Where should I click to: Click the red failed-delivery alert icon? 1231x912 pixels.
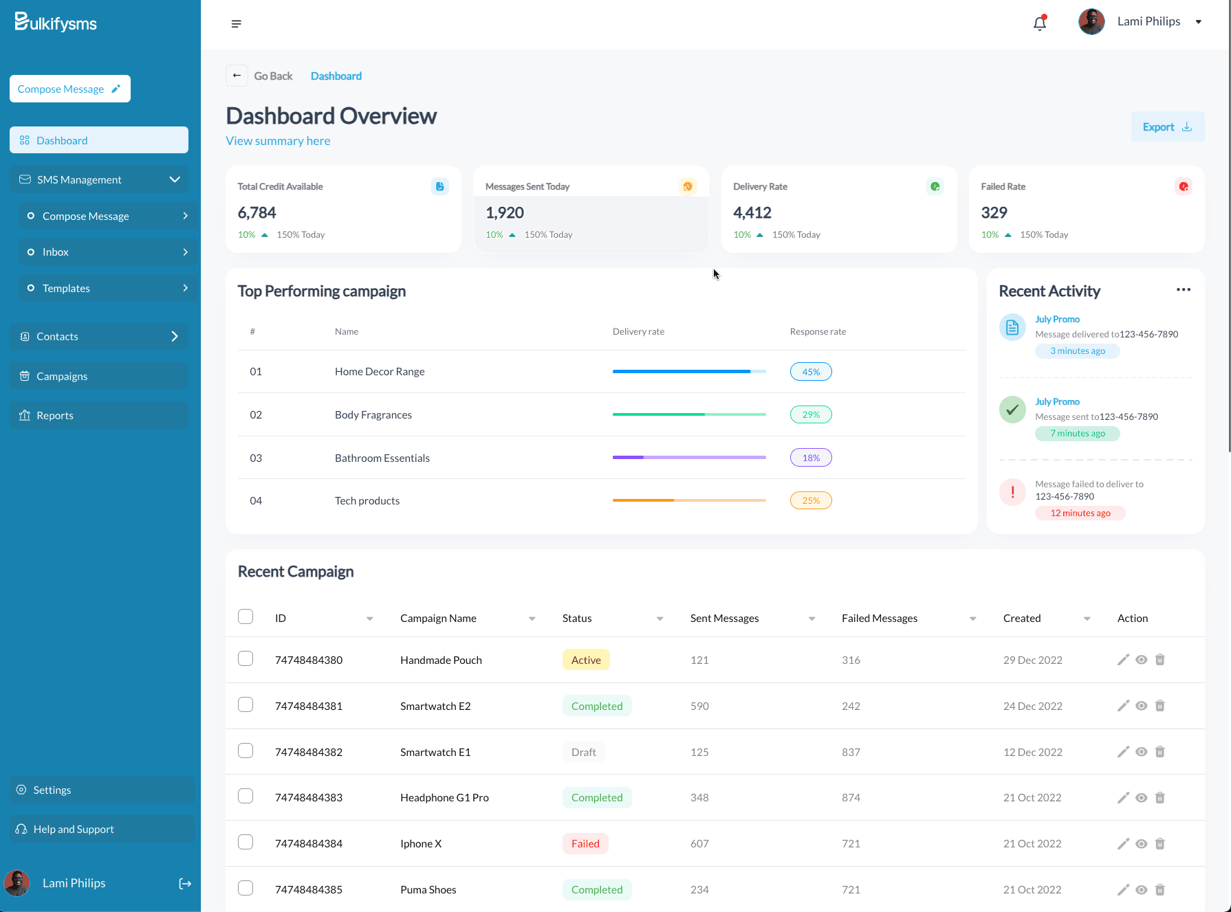click(1012, 492)
